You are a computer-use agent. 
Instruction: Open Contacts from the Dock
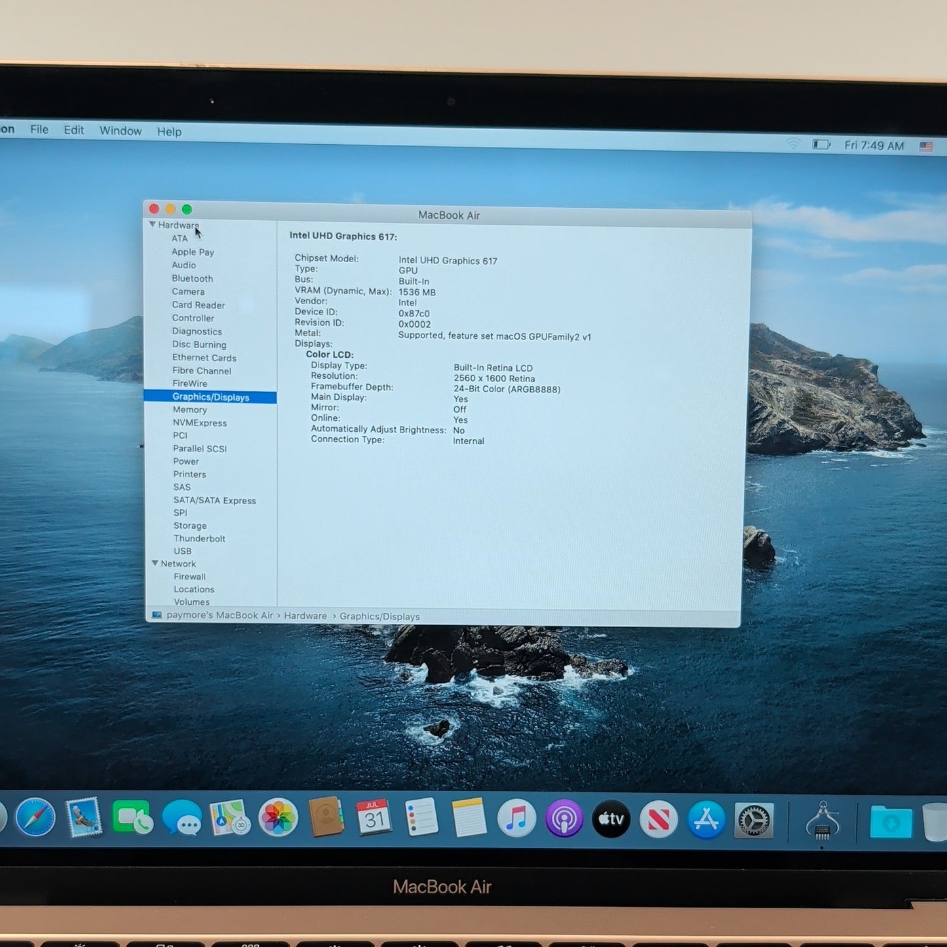pyautogui.click(x=326, y=817)
